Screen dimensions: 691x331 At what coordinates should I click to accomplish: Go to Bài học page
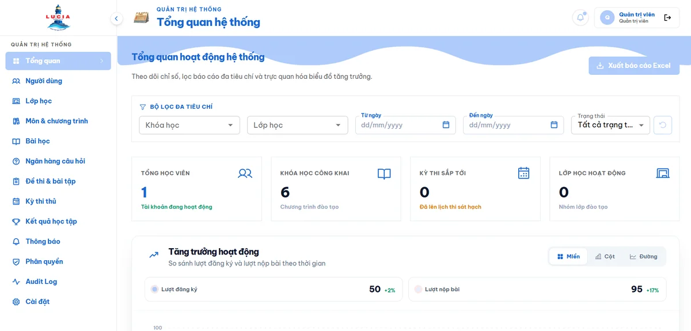[58, 141]
